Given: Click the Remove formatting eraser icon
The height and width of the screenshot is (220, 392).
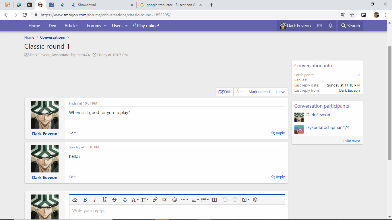Looking at the screenshot, I should tap(75, 200).
